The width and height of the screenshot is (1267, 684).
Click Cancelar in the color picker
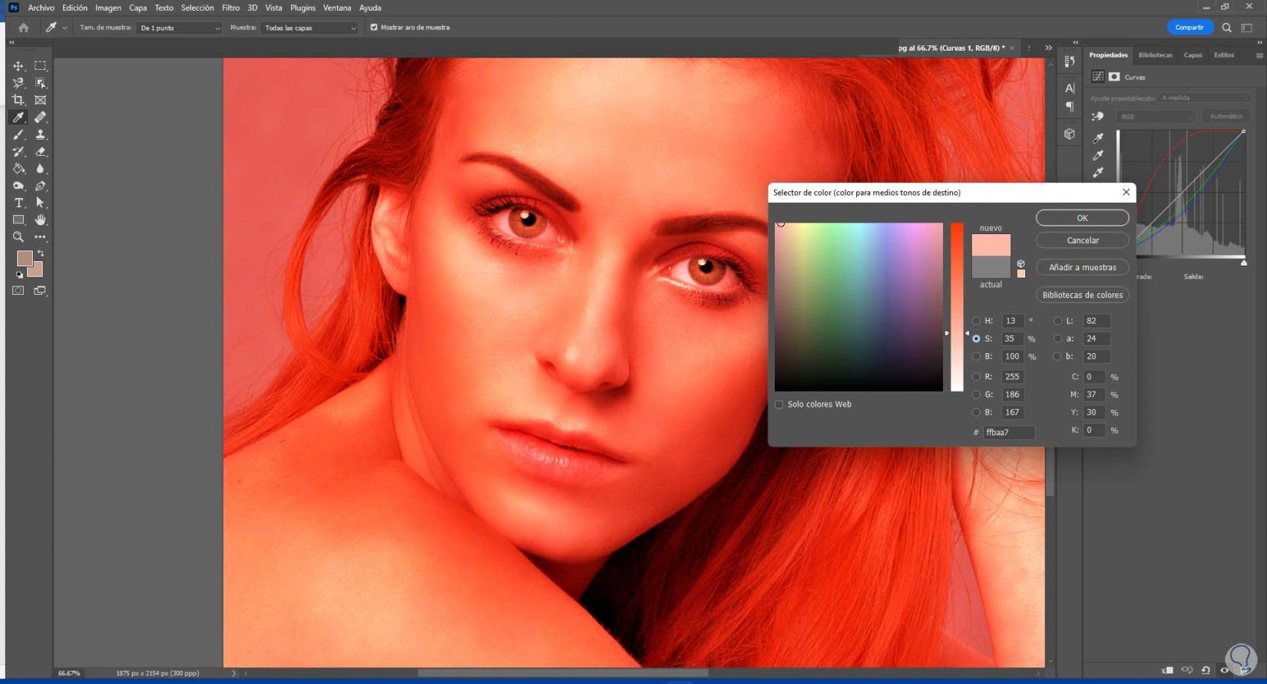tap(1083, 240)
